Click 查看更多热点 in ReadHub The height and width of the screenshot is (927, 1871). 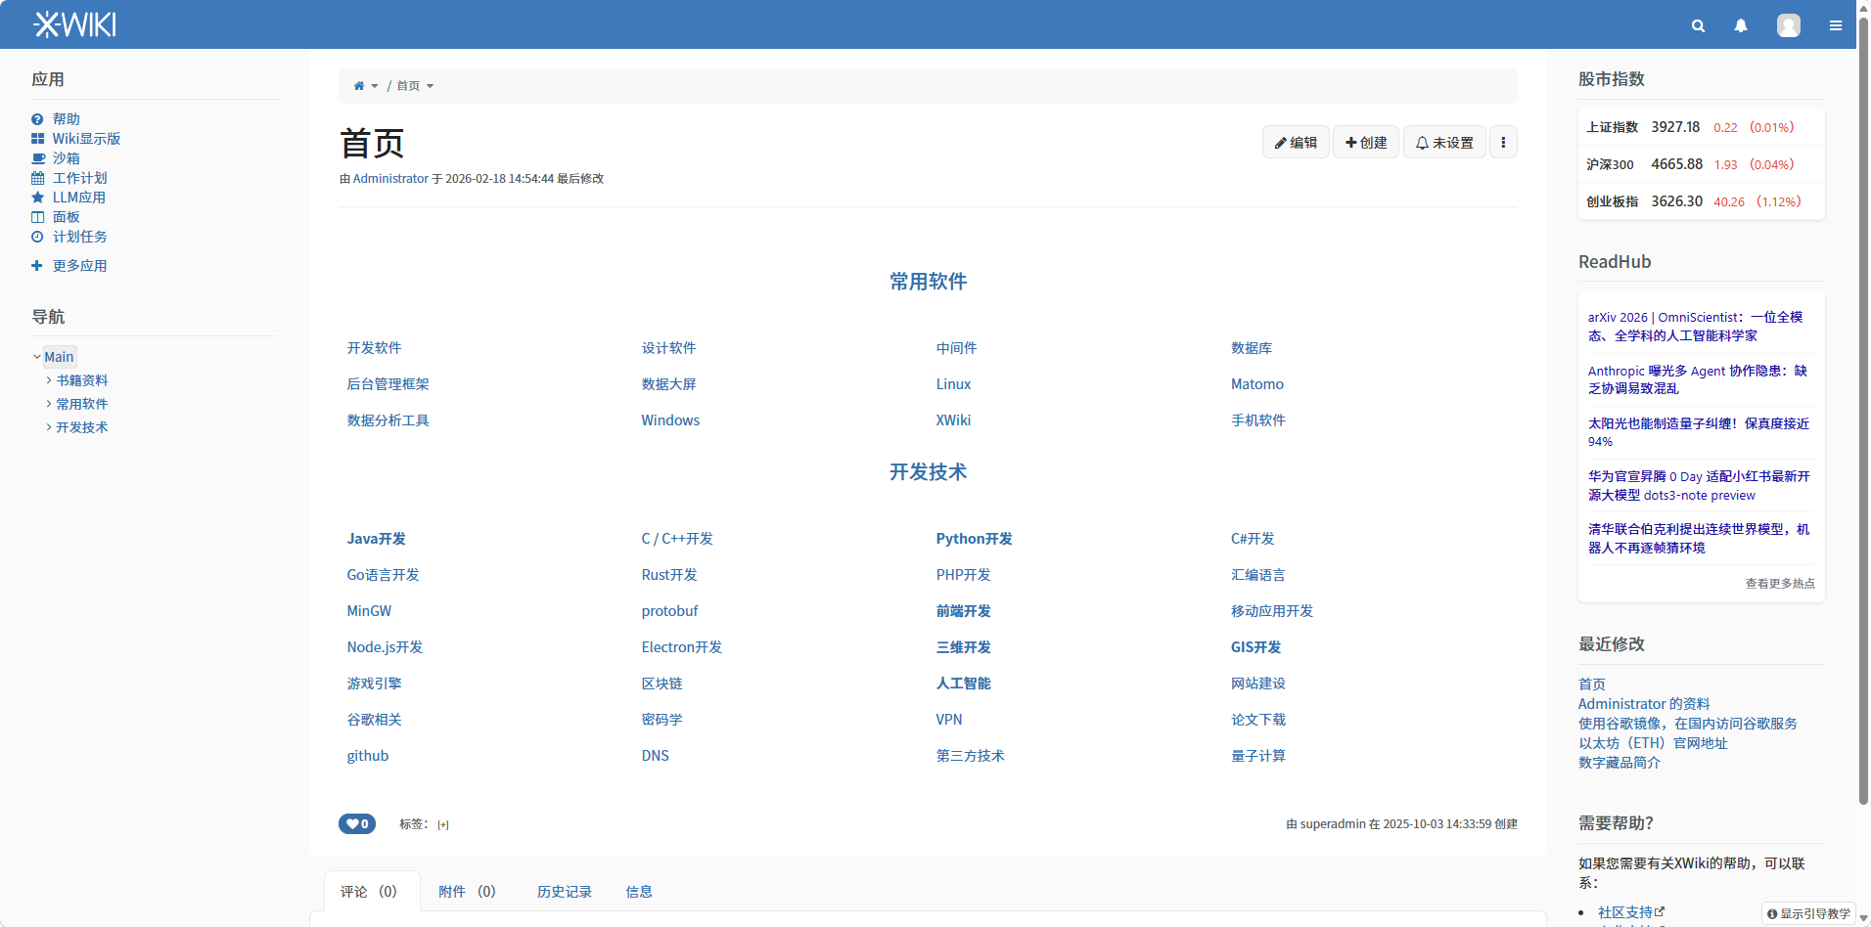coord(1780,584)
